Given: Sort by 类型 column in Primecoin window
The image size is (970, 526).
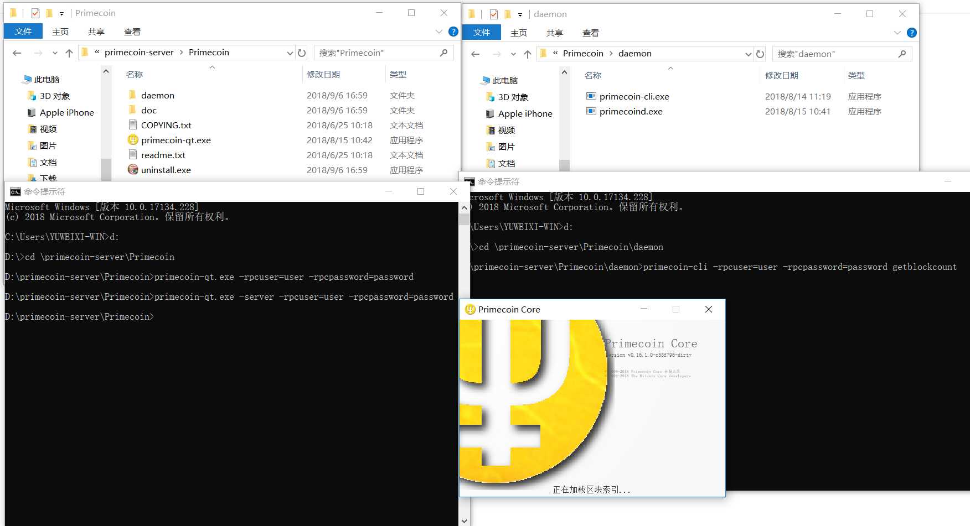Looking at the screenshot, I should point(398,74).
